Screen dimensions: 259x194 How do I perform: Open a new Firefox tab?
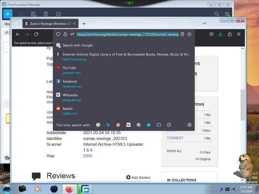point(84,24)
